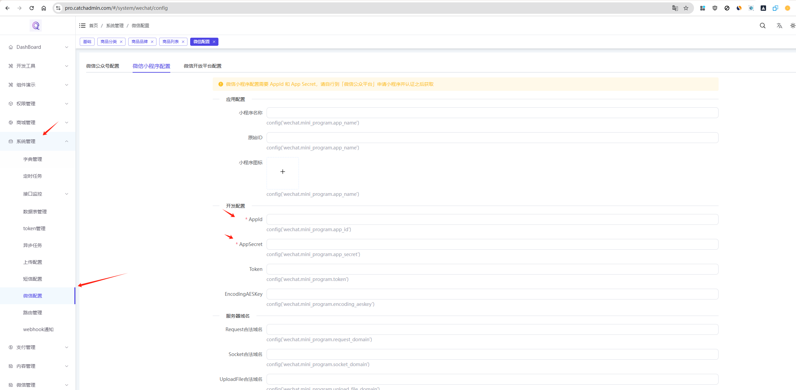Click the plus icon to upload 小程序图标
Image resolution: width=796 pixels, height=390 pixels.
283,172
